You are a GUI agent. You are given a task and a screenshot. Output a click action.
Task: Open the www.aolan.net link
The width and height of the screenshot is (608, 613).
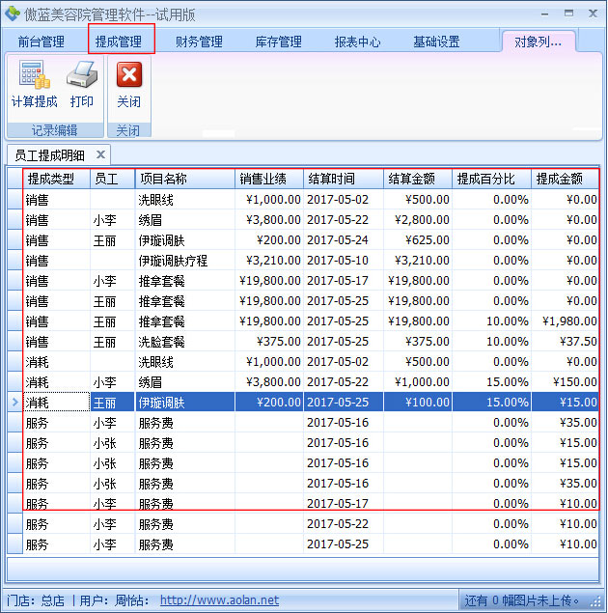(219, 600)
